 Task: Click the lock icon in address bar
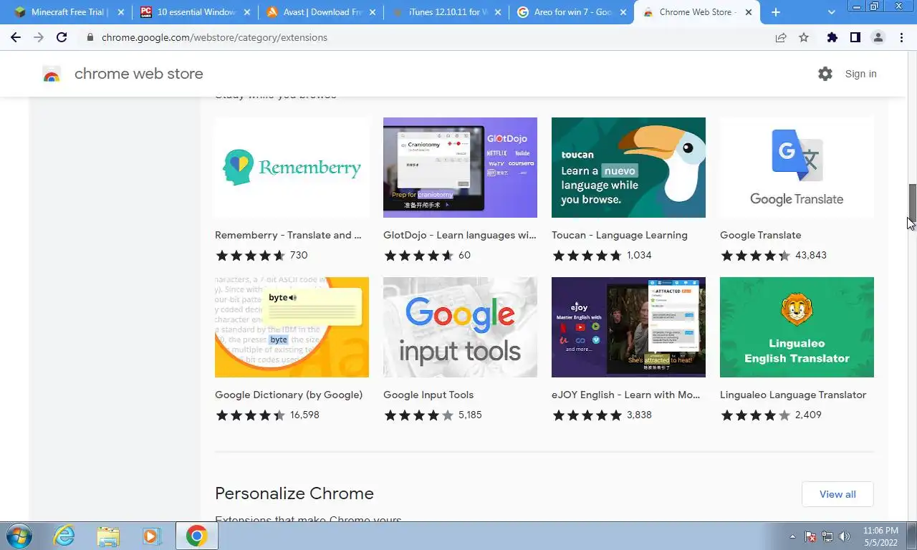point(90,37)
